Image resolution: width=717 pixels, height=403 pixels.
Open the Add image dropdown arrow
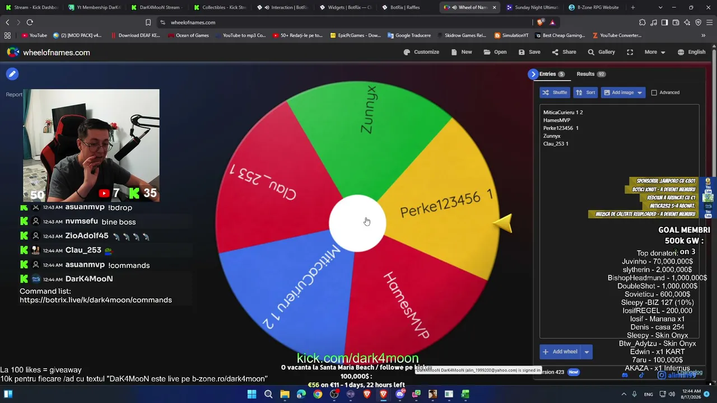tap(640, 92)
